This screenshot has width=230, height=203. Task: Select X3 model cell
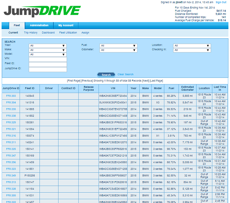(158, 102)
